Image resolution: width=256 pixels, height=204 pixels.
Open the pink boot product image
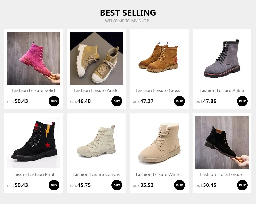pyautogui.click(x=34, y=59)
